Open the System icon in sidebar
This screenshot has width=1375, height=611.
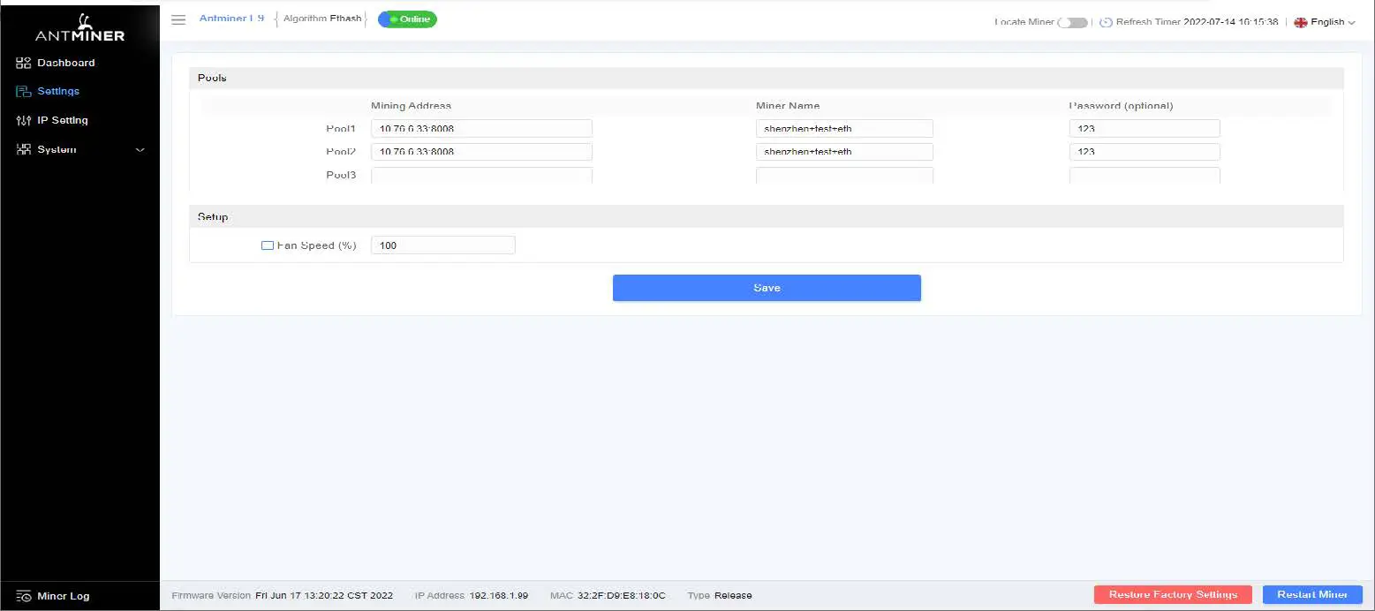click(x=23, y=149)
